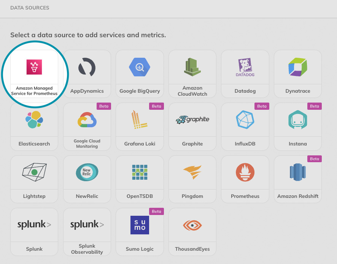337x264 pixels.
Task: Click the Google Cloud Monitoring label text
Action: tap(87, 144)
